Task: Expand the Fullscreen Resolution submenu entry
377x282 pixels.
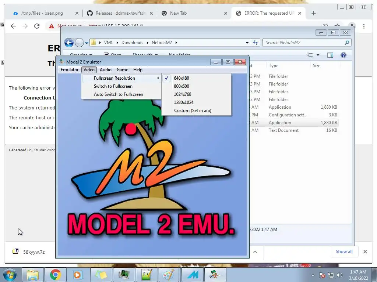Action: tap(121, 78)
